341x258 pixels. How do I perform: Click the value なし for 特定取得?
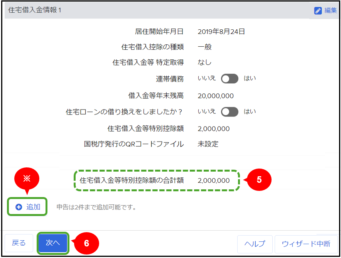point(204,62)
